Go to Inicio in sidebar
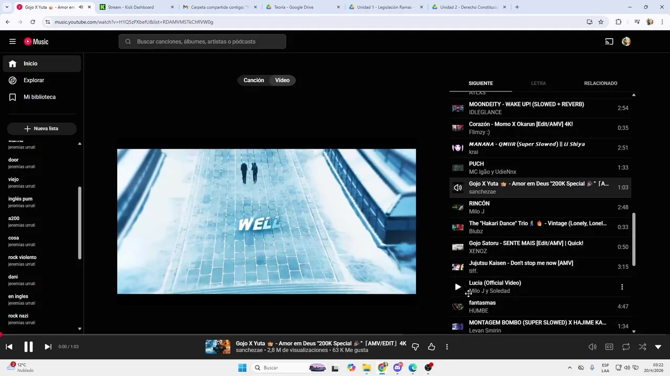 click(42, 64)
